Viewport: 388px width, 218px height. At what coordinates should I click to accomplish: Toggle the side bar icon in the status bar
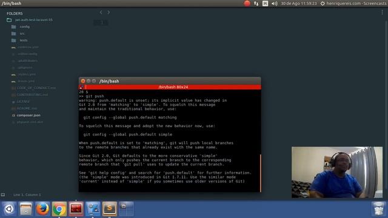[x=3, y=195]
